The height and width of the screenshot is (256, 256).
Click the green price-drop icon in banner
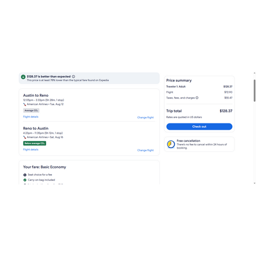pos(23,77)
